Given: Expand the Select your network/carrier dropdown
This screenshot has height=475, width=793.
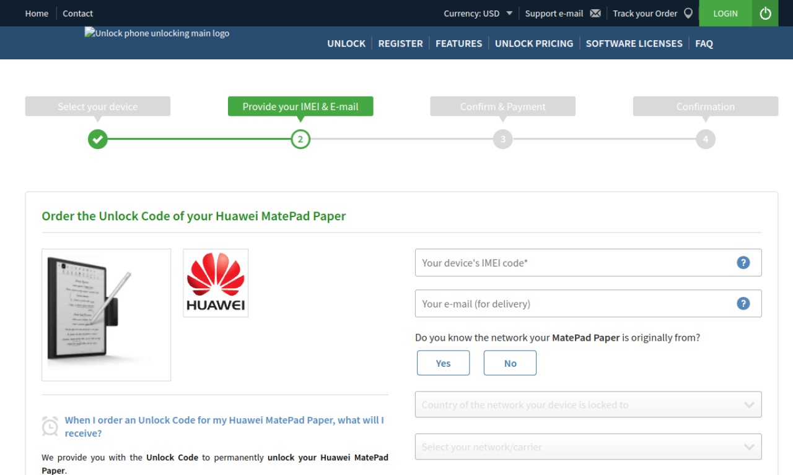Looking at the screenshot, I should 588,447.
